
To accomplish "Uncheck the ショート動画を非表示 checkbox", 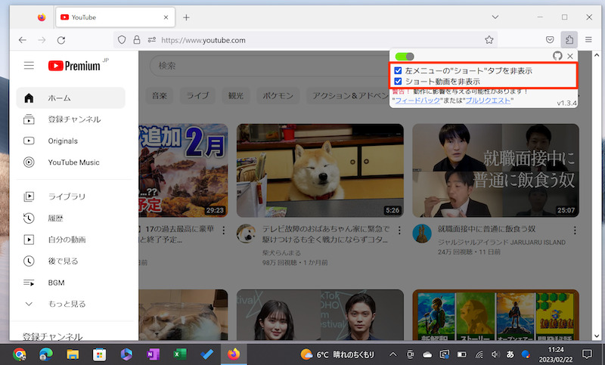I will click(398, 81).
